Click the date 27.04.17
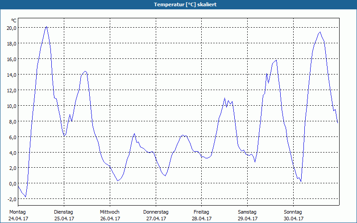The width and height of the screenshot is (357, 223). coord(156,219)
